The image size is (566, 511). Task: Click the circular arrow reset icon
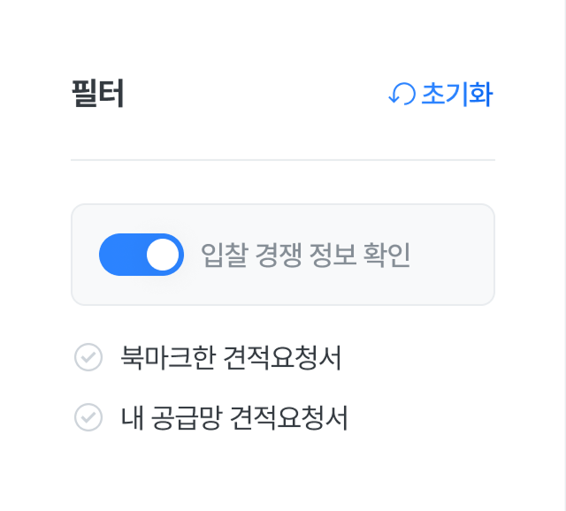(x=402, y=94)
